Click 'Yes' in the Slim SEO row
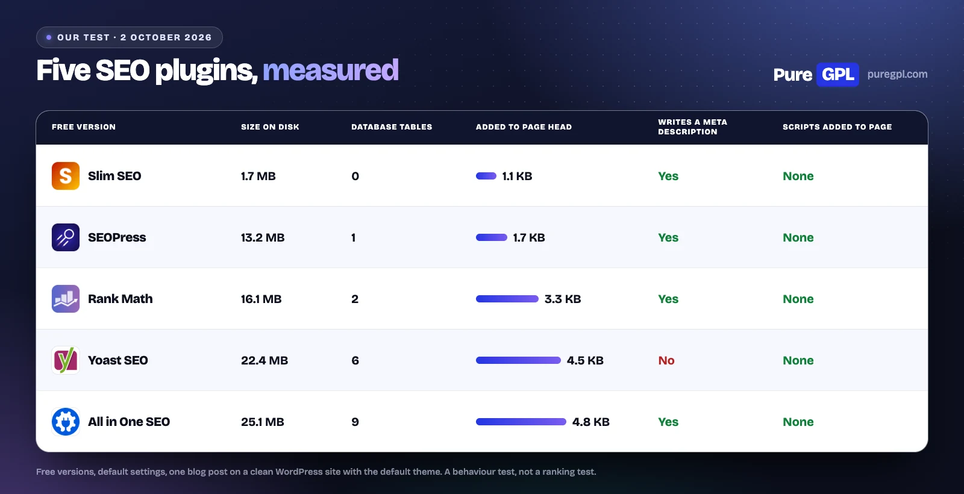This screenshot has width=964, height=494. pos(668,176)
